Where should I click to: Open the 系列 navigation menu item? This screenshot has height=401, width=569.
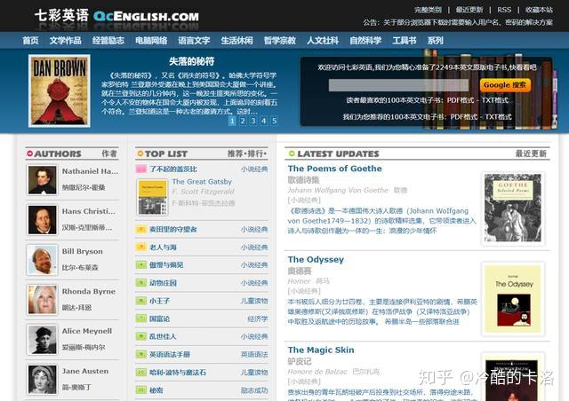435,41
